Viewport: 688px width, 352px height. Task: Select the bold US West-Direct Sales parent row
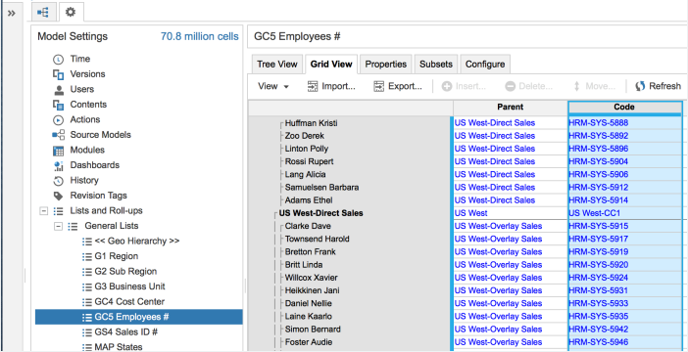pyautogui.click(x=320, y=214)
